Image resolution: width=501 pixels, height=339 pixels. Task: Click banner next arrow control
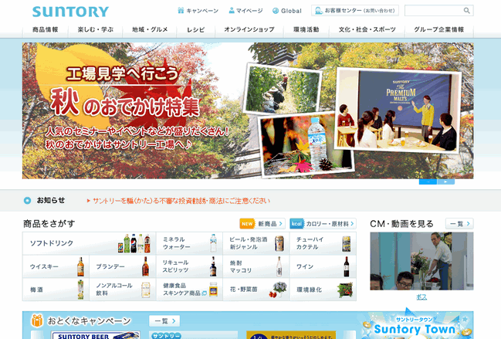pyautogui.click(x=445, y=181)
